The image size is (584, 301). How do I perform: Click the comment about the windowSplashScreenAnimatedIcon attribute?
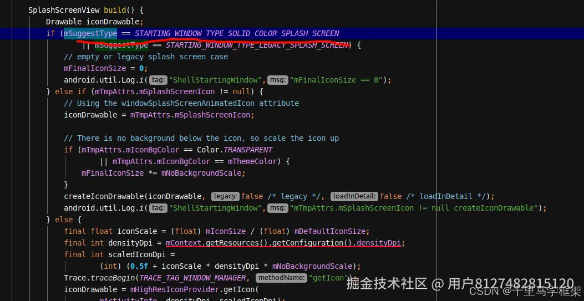[x=181, y=103]
